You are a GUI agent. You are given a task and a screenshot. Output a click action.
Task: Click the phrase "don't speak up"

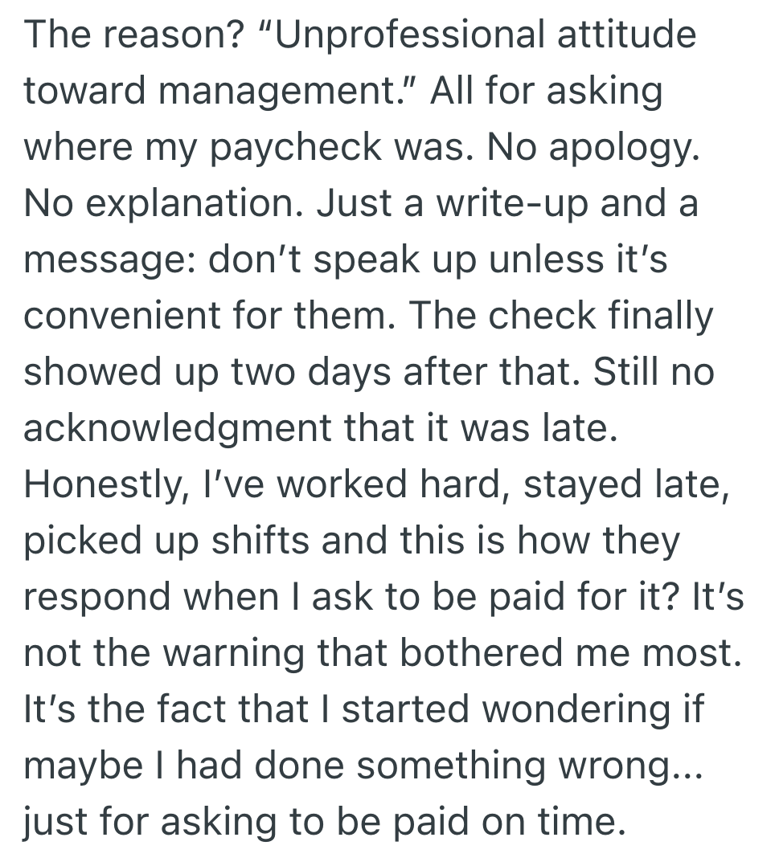click(x=342, y=259)
